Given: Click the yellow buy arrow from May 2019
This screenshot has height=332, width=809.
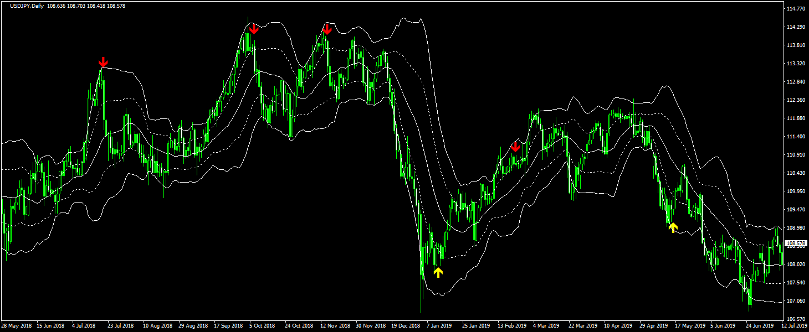Looking at the screenshot, I should [x=673, y=227].
